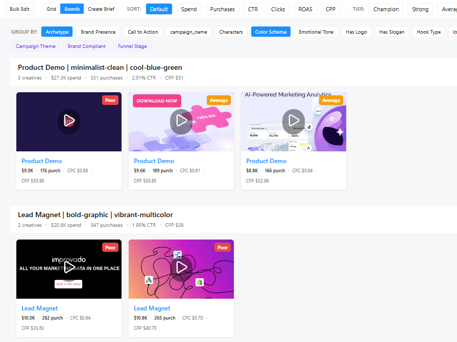Toggle the Color Schema group-by filter
This screenshot has height=342, width=457.
pos(271,32)
